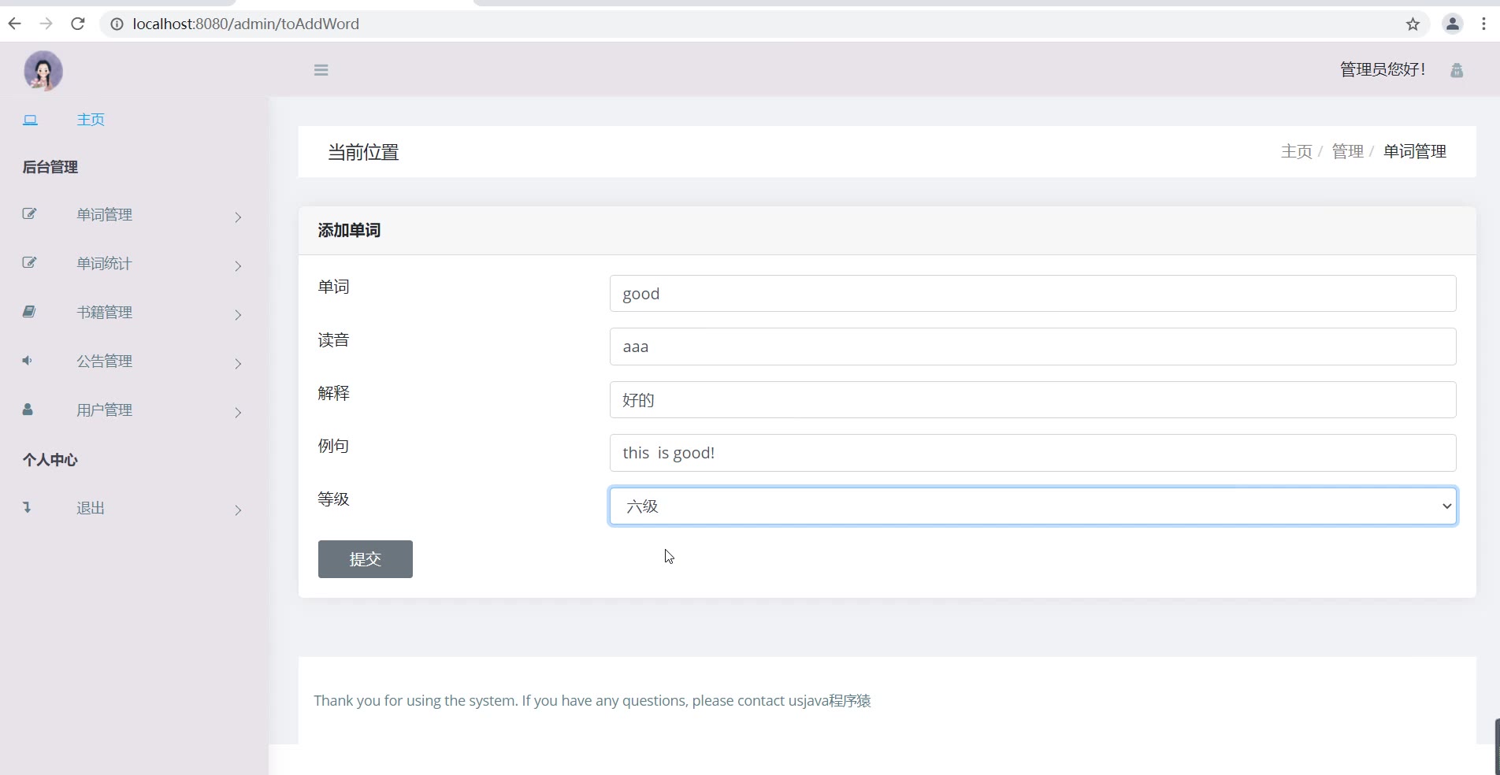Click the 后台管理 section heading

click(x=50, y=167)
